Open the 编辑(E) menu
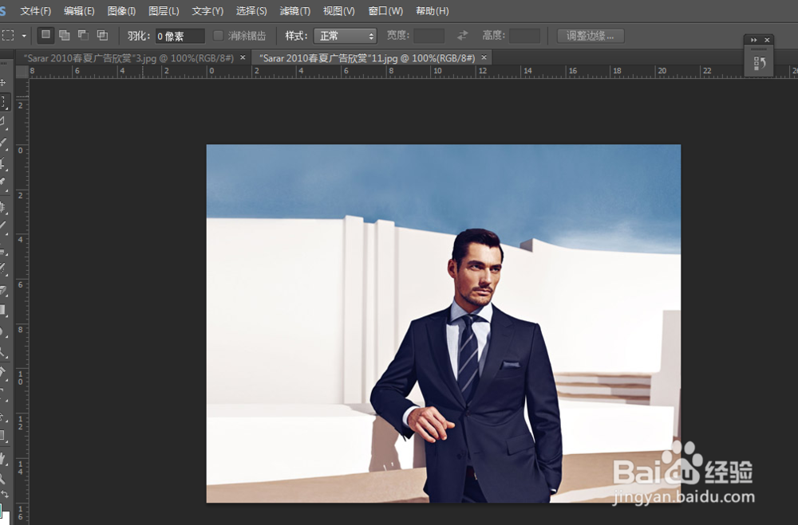 [79, 10]
